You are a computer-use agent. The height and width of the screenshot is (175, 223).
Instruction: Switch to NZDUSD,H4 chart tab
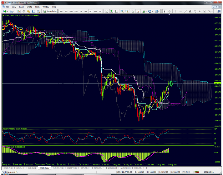[x=99, y=168]
